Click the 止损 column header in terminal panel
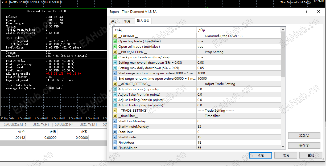Image resolution: width=326 pixels, height=166 pixels. [53, 132]
